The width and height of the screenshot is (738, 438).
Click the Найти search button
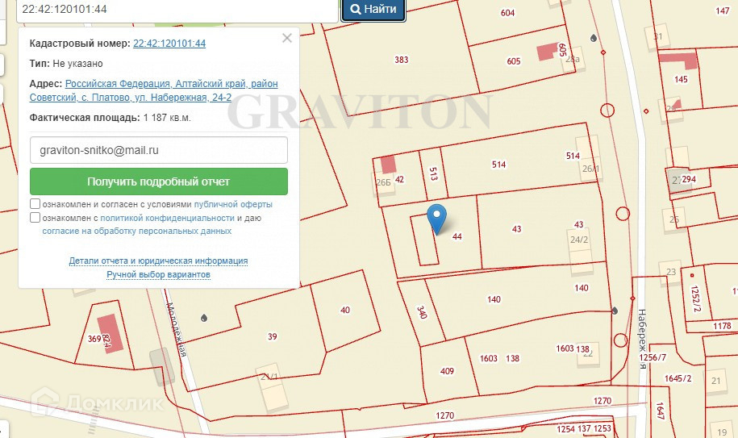pos(373,9)
